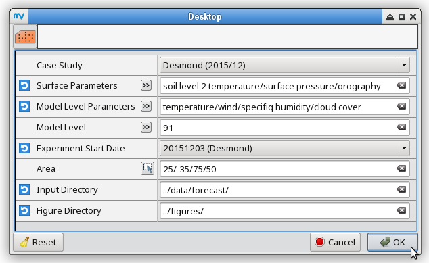Revert the Experiment Start Date value

coord(24,148)
